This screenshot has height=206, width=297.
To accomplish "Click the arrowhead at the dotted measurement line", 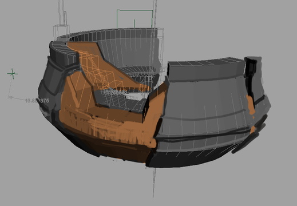I will tap(10, 97).
